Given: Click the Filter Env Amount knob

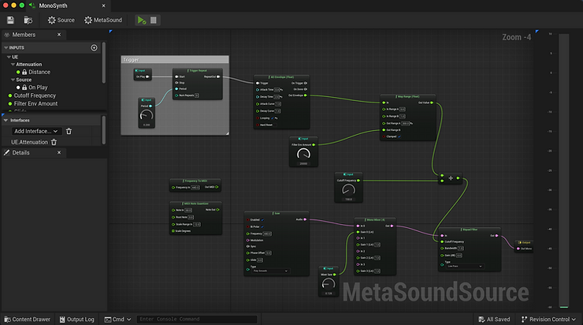Looking at the screenshot, I should 303,155.
